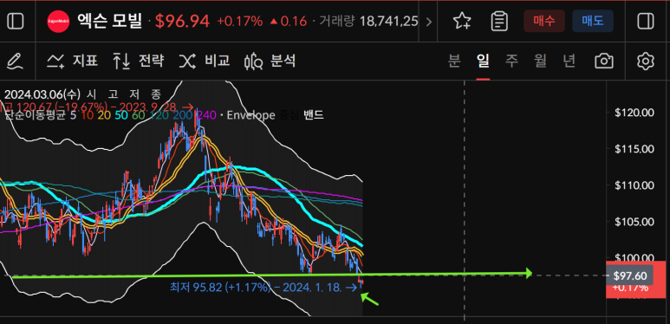Toggle the right sidebar panel icon
670x324 pixels.
pyautogui.click(x=645, y=21)
